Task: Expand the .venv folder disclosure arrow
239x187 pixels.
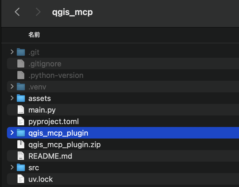Action: (12, 87)
